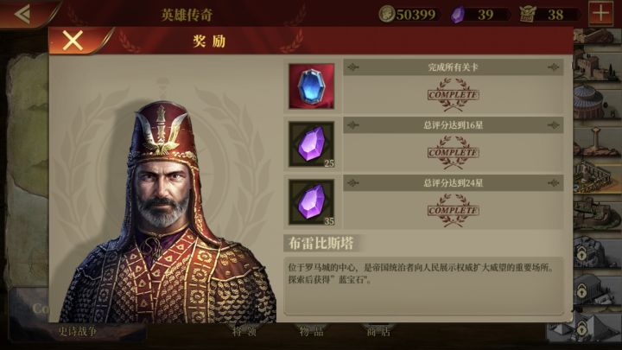Image resolution: width=622 pixels, height=350 pixels.
Task: Select the blue sapphire reward icon
Action: (311, 86)
